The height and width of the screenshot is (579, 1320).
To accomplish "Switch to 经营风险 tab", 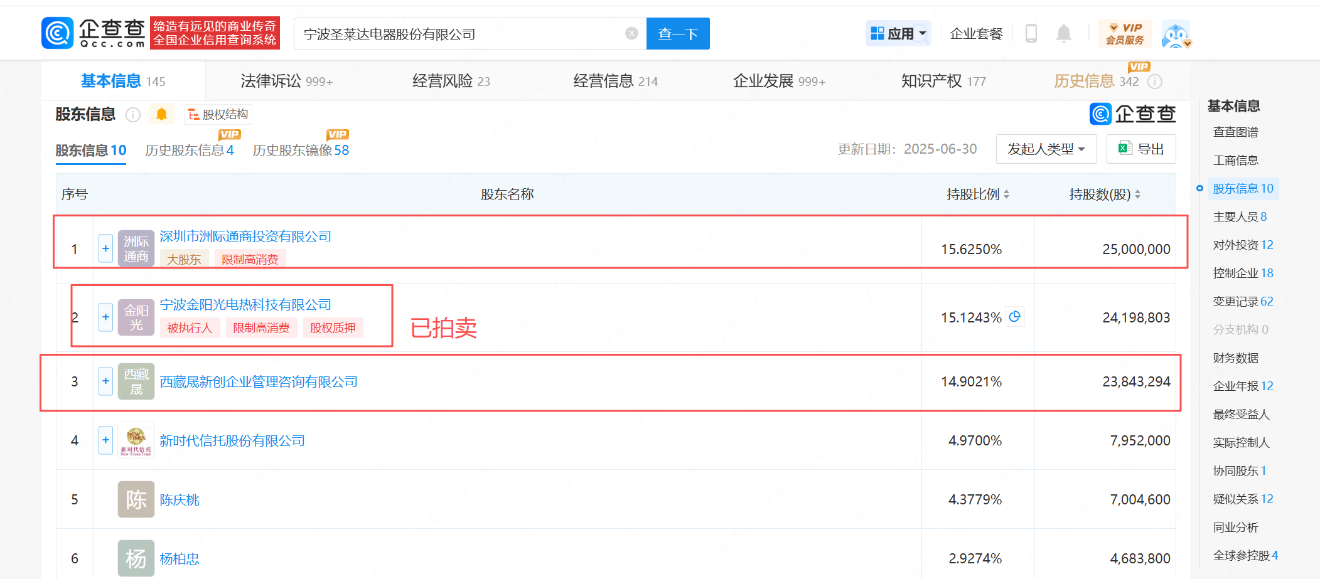I will pos(451,81).
